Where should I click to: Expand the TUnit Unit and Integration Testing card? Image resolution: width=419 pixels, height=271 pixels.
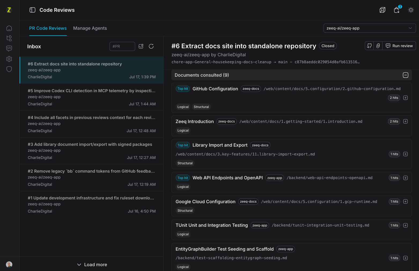[x=406, y=225]
